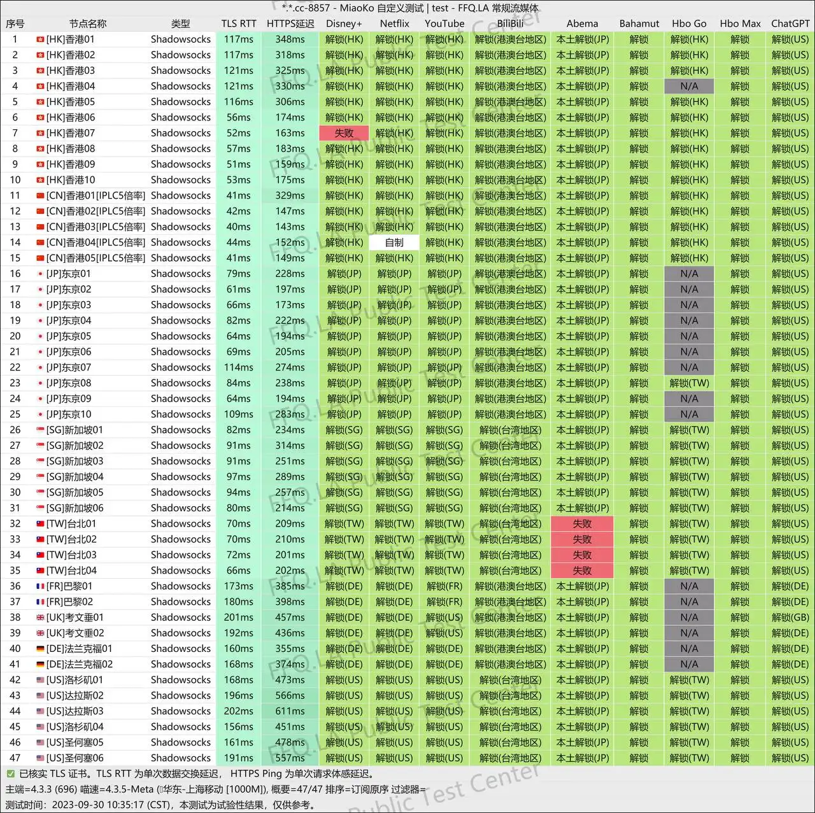Click the UK flag beside [UK]考文垂01
The height and width of the screenshot is (813, 815).
point(40,618)
